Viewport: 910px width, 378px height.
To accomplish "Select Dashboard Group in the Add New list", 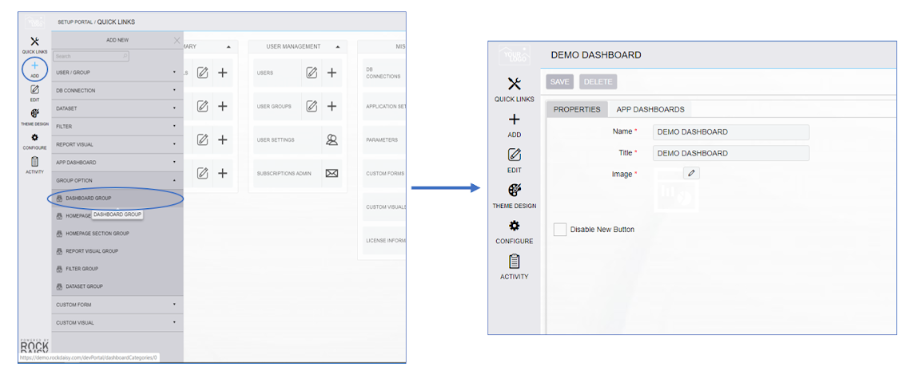I will click(x=117, y=198).
